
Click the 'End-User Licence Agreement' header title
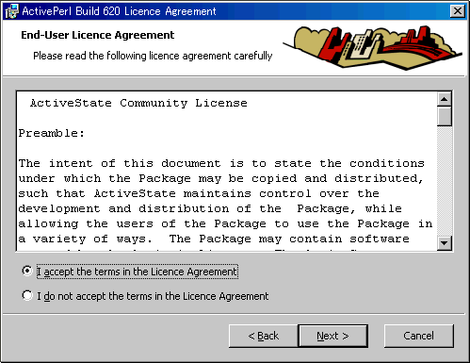(97, 35)
